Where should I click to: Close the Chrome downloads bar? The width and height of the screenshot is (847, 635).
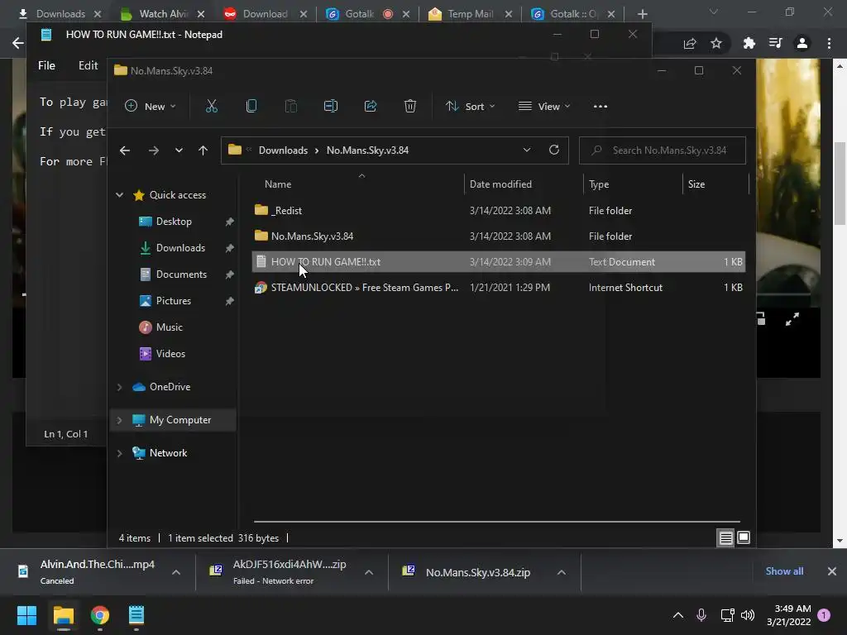pos(832,571)
